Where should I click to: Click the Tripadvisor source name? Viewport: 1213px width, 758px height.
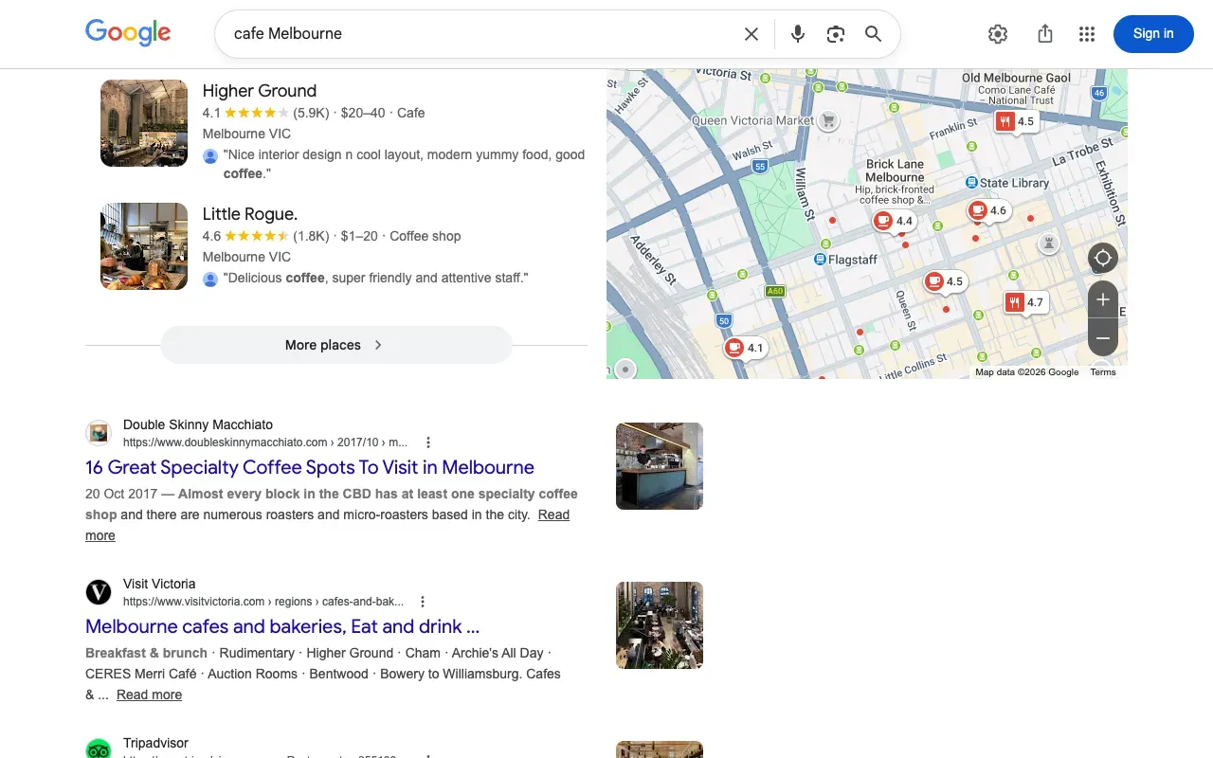click(x=155, y=743)
